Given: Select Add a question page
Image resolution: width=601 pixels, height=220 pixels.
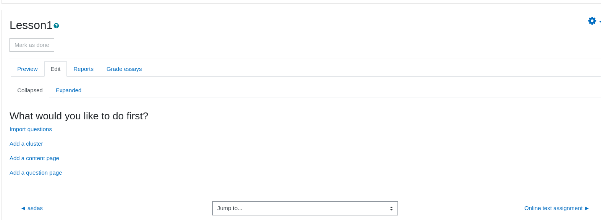Looking at the screenshot, I should click(x=36, y=173).
